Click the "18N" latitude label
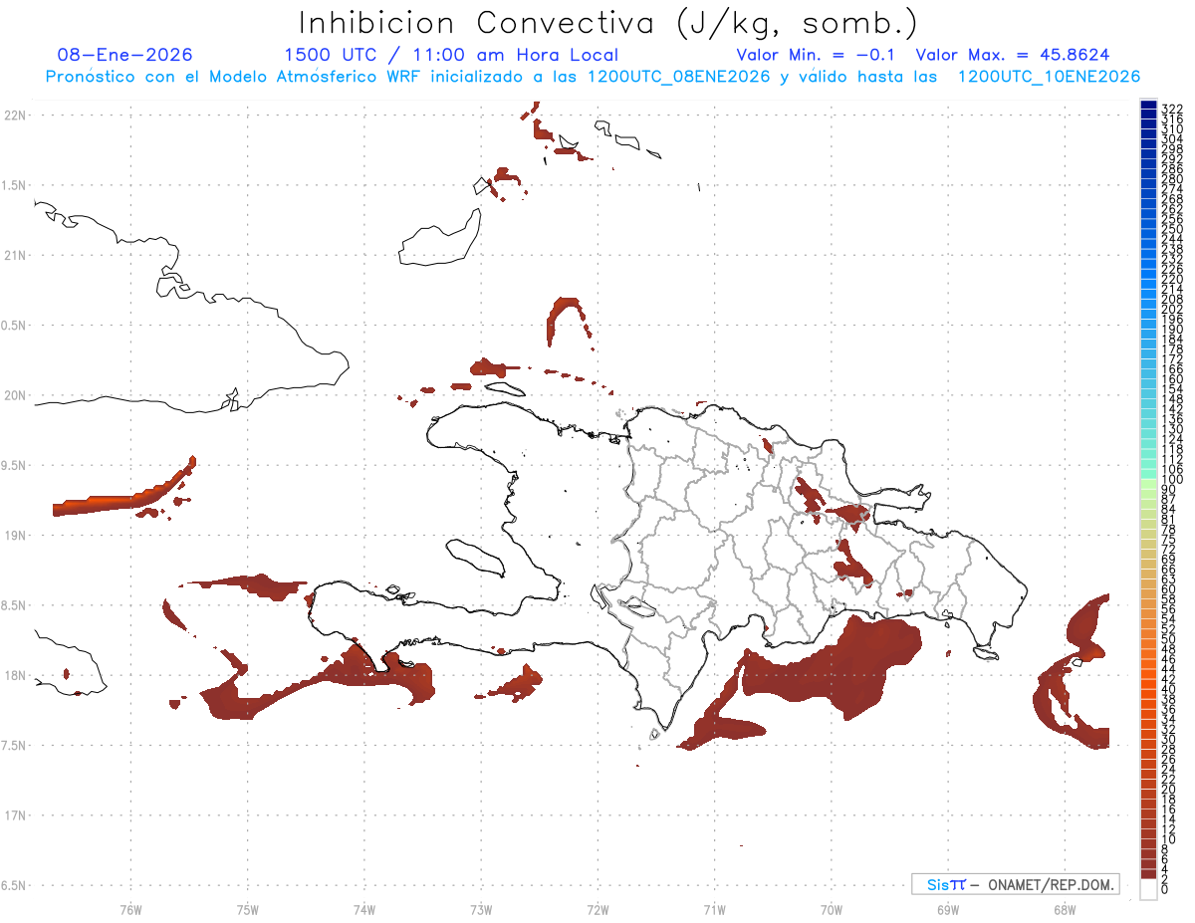The width and height of the screenshot is (1195, 923). tap(15, 676)
